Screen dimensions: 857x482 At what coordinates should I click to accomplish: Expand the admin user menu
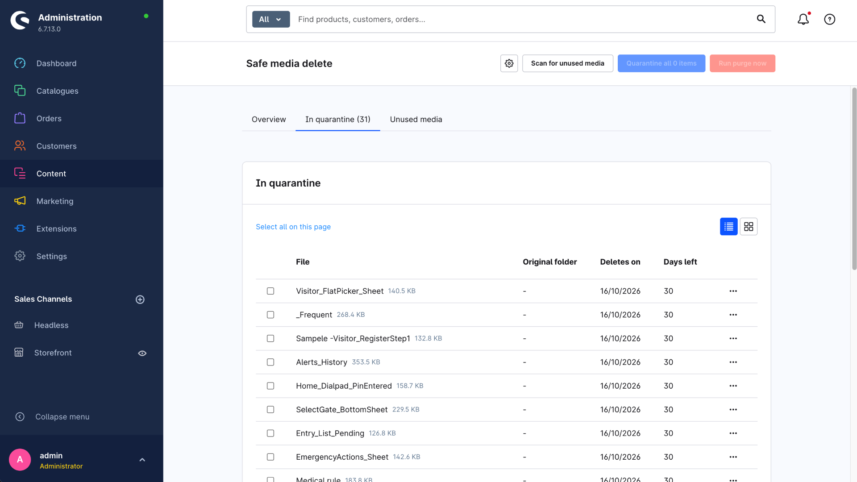pos(142,460)
